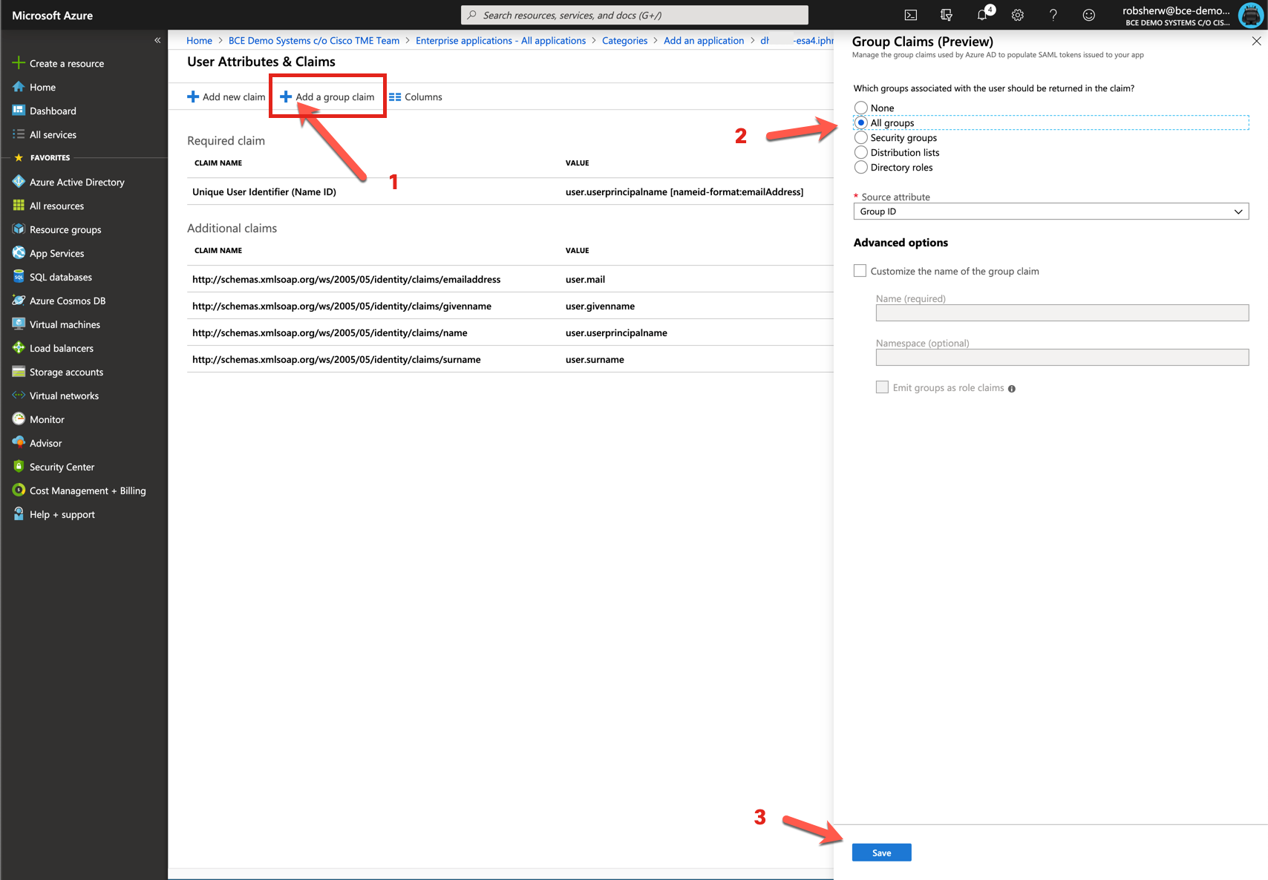Choose the Distribution lists radio option
Screen dimensions: 1268x880
(861, 152)
